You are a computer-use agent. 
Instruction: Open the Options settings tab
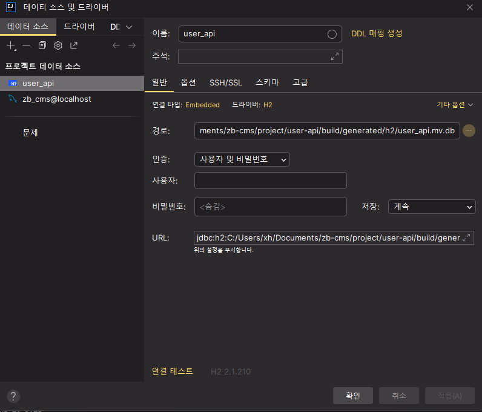pos(188,82)
